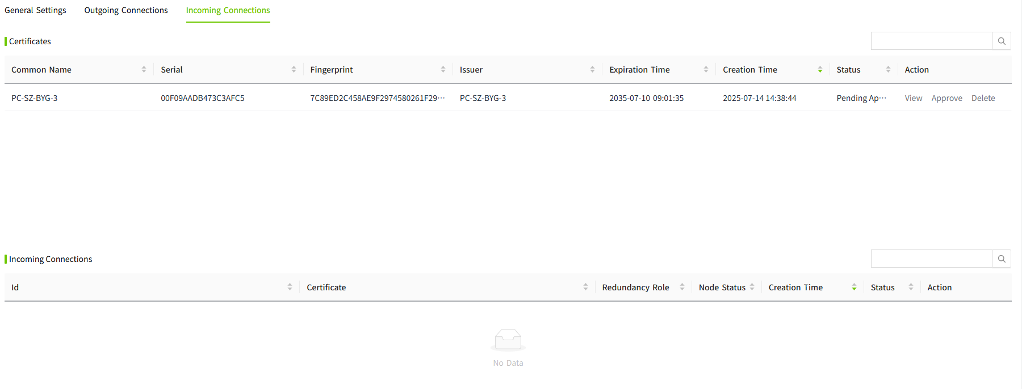Sort certificates by Issuer sort icon
1022x389 pixels.
coord(592,69)
